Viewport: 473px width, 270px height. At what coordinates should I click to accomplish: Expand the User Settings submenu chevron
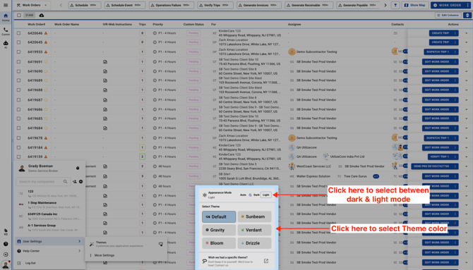pyautogui.click(x=79, y=241)
